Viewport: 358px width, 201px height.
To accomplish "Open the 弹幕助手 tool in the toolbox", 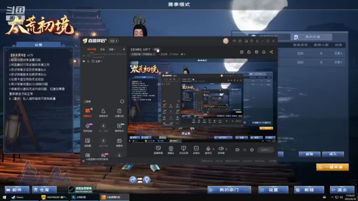I will point(88,113).
